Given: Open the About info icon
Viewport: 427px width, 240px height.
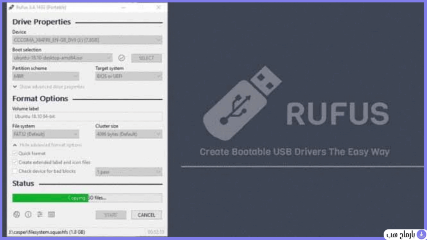Looking at the screenshot, I should 28,215.
